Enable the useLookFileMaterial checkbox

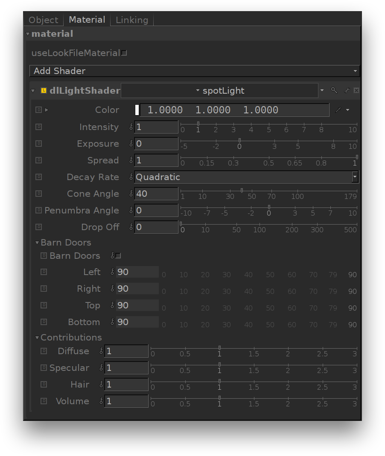click(x=124, y=53)
